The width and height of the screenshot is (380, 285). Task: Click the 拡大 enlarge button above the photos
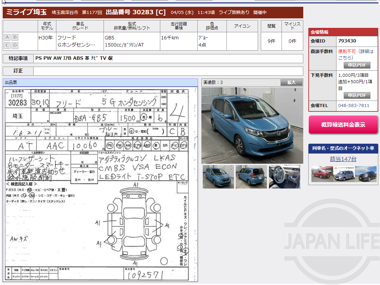(291, 82)
